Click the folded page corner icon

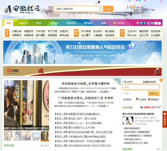117,82
